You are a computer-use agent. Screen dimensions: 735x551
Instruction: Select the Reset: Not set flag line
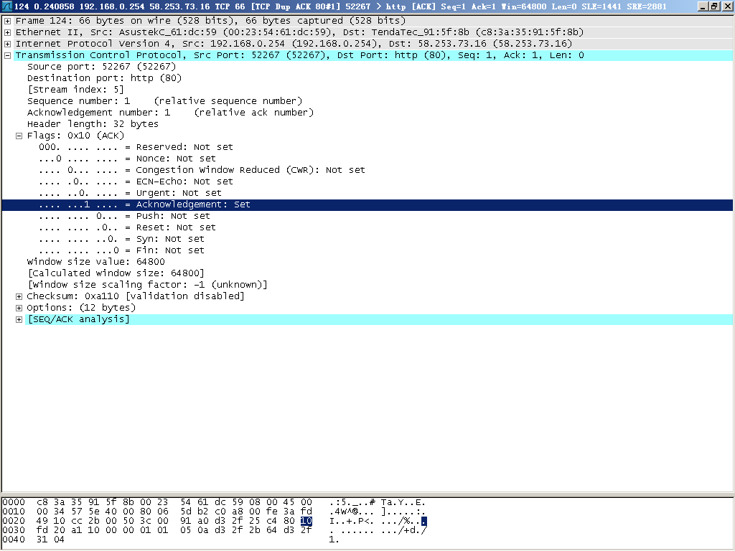[x=127, y=227]
